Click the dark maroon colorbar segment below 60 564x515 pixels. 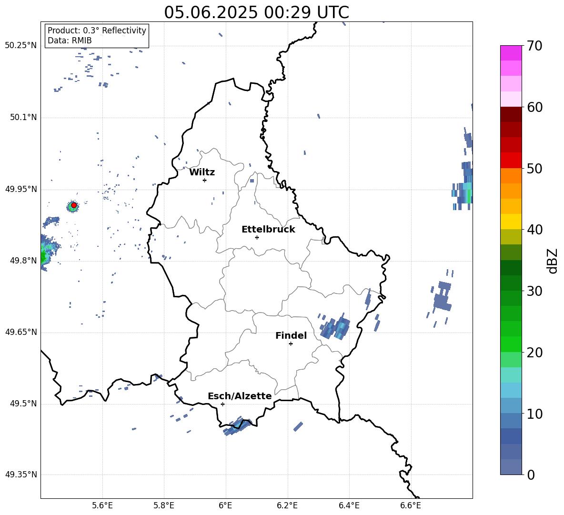(x=511, y=114)
